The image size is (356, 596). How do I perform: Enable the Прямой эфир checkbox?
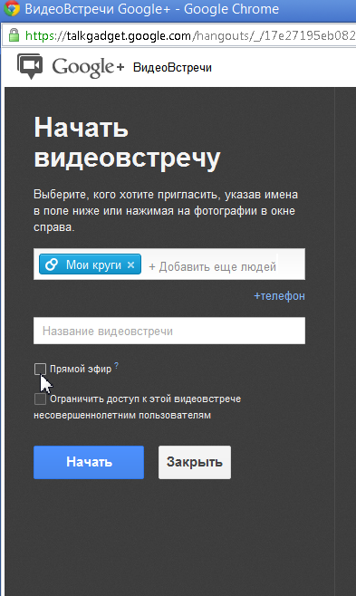click(40, 369)
